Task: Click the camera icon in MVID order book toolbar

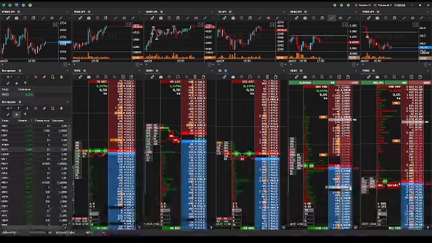Action: tap(377, 77)
